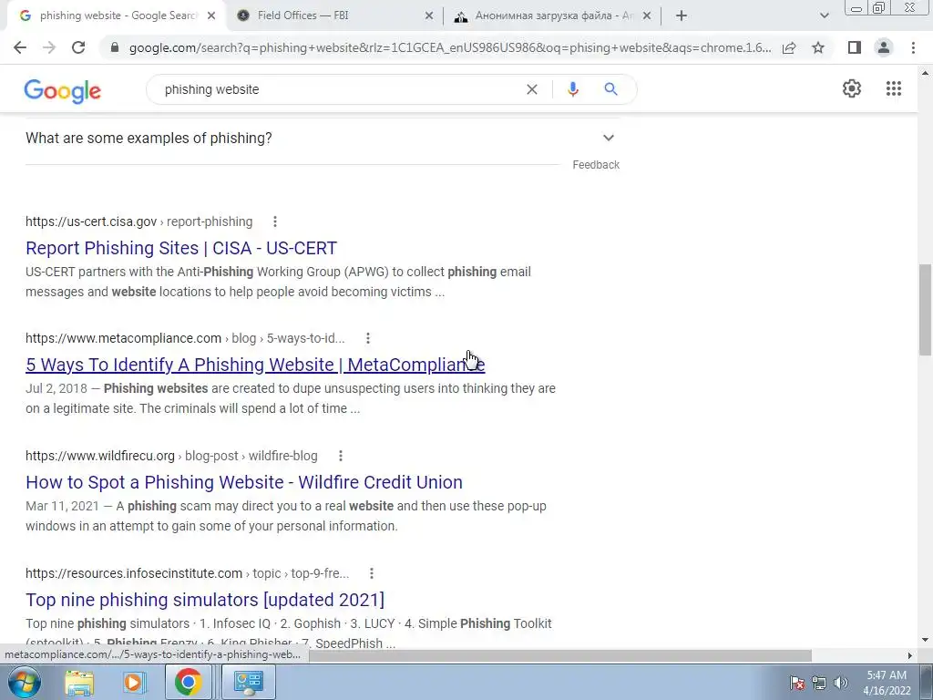Share this page from the address bar
933x700 pixels.
pos(789,47)
